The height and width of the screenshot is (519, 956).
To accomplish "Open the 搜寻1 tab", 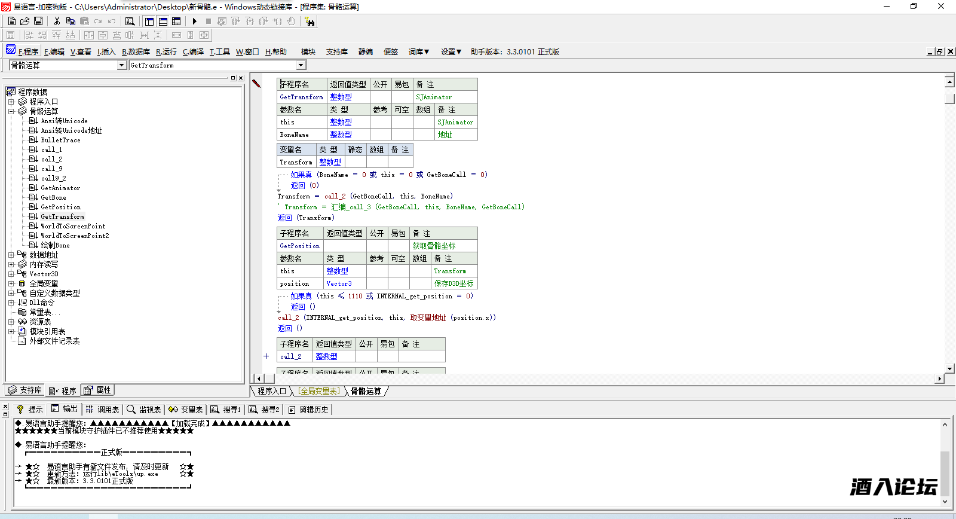I will (x=225, y=410).
